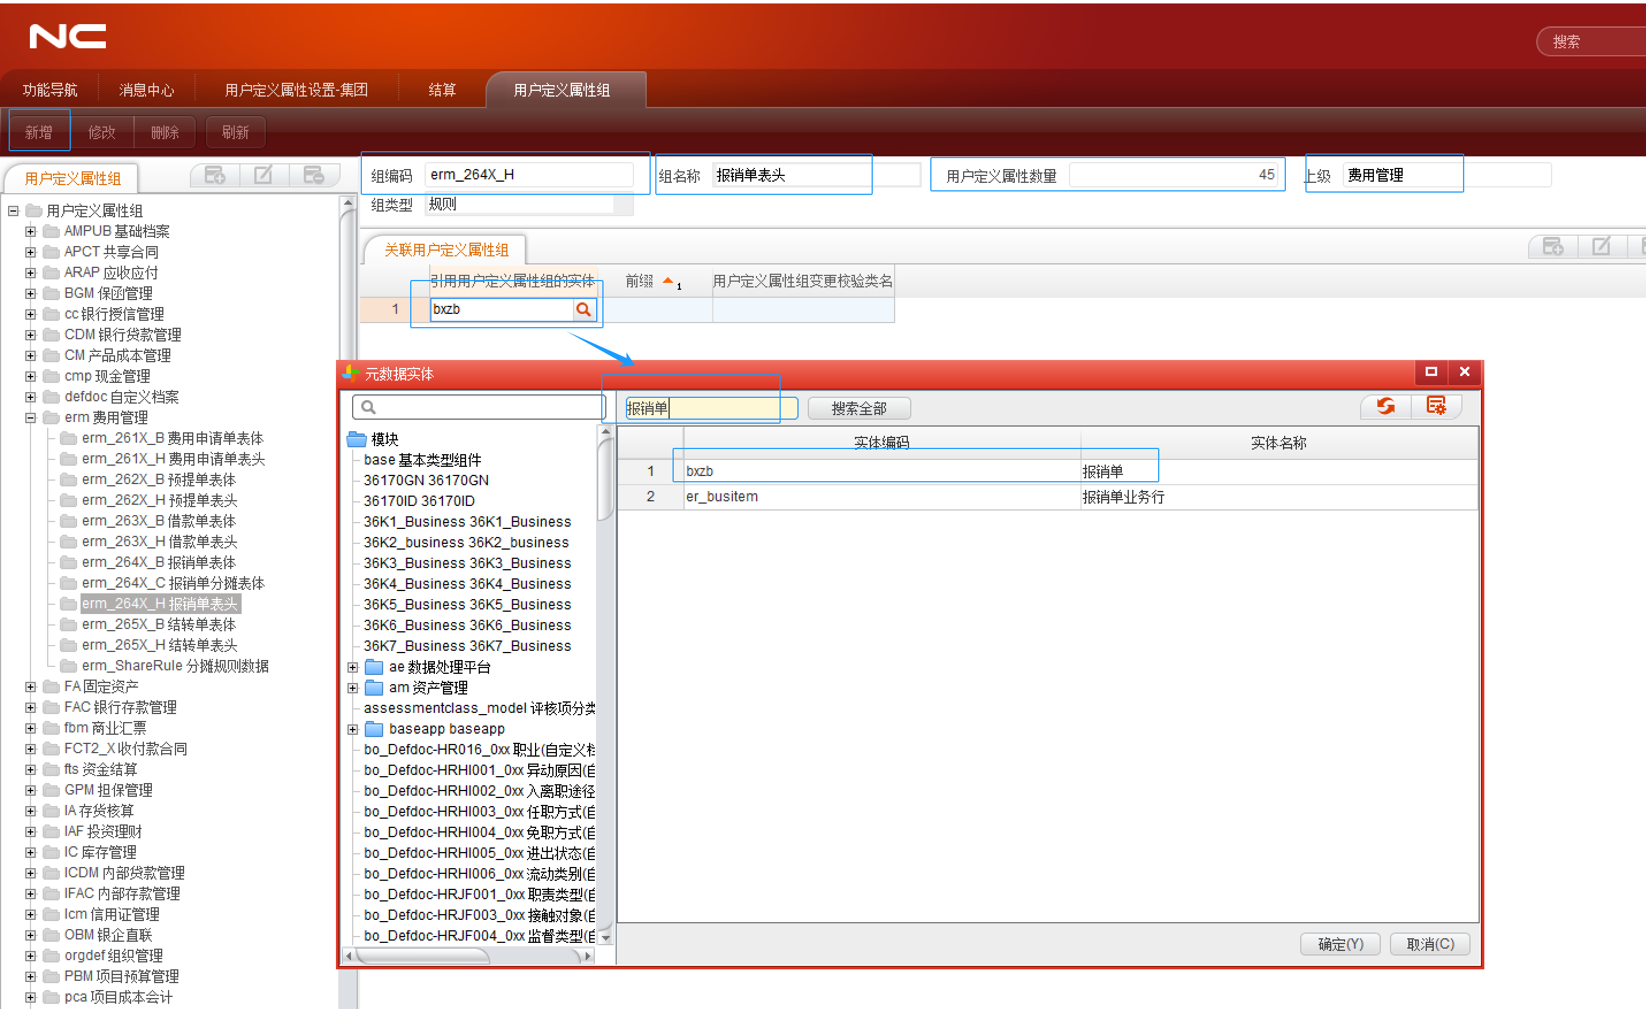
Task: Click the 刷新 button
Action: 235,132
